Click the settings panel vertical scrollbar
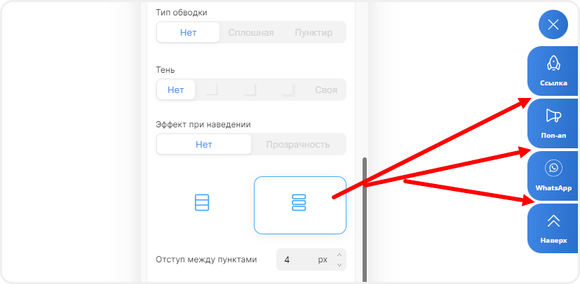580x284 pixels. [365, 220]
